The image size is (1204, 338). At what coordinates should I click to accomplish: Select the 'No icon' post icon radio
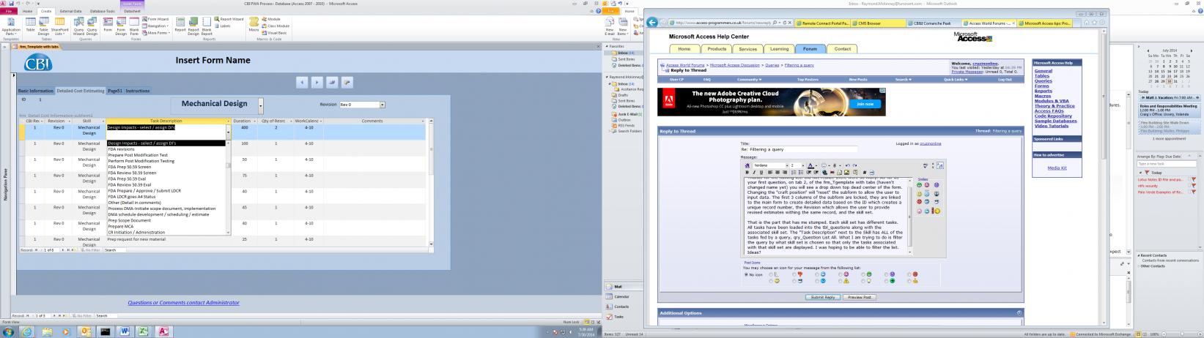coord(746,275)
